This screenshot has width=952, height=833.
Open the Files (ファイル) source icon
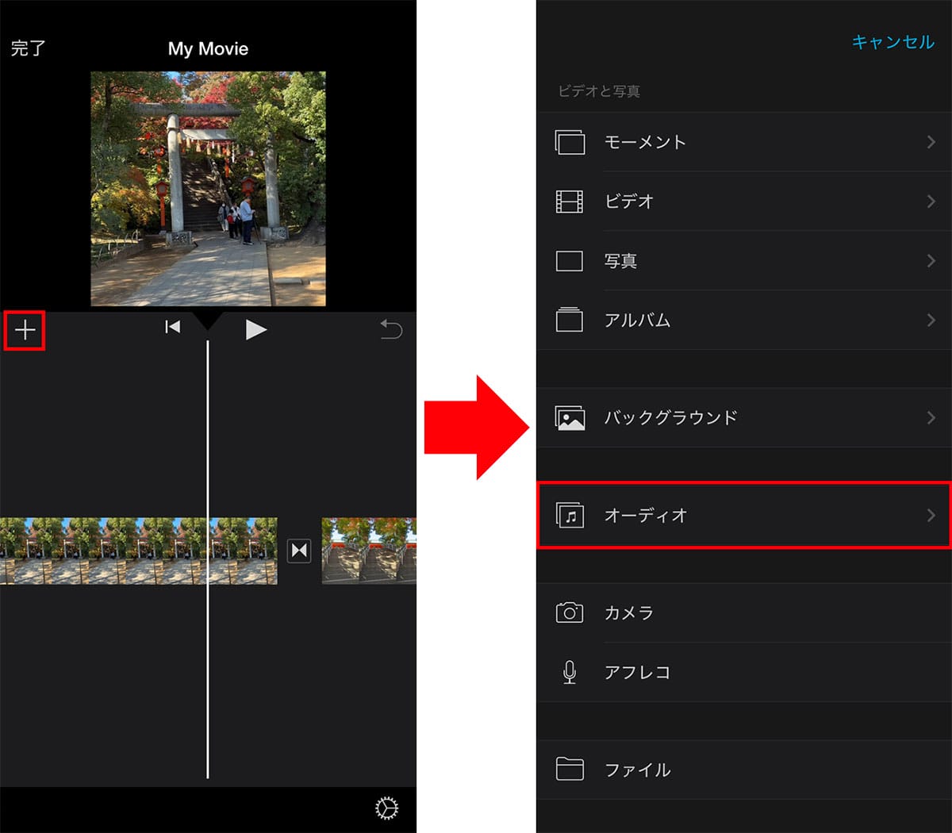(x=569, y=769)
